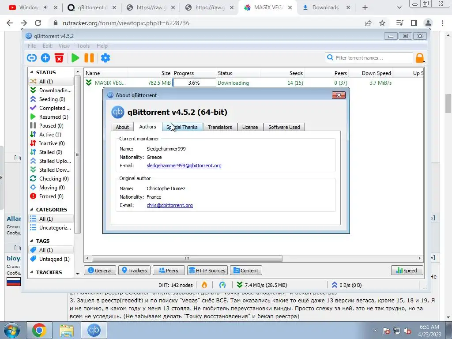This screenshot has height=339, width=452.
Task: Select the Resumed (1) status filter
Action: point(51,117)
